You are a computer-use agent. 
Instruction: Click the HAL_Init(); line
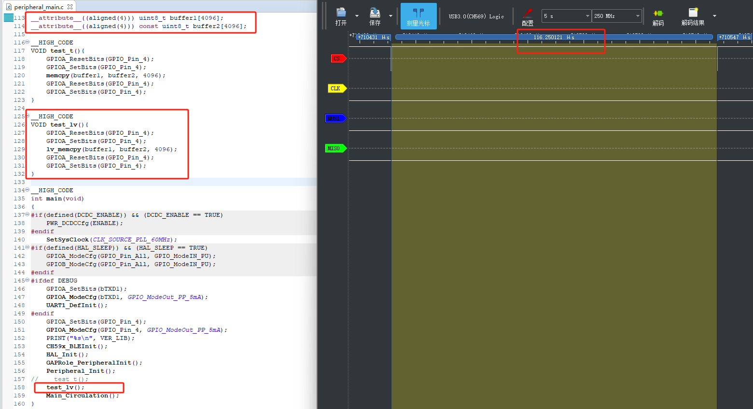click(x=67, y=354)
